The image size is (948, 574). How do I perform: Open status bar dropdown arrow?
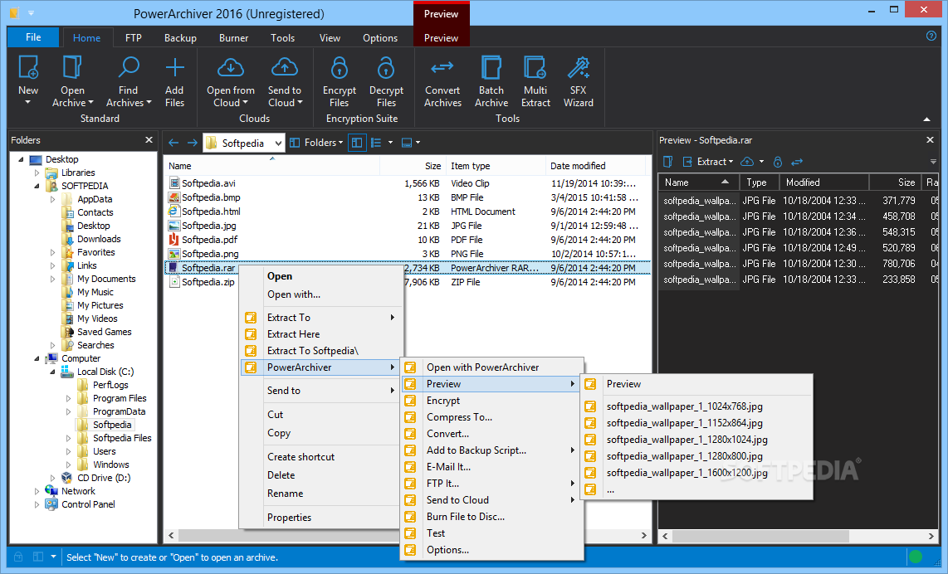pyautogui.click(x=53, y=557)
